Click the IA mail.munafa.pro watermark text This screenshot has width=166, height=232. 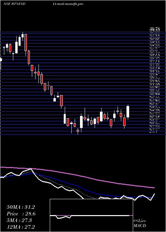[68, 4]
